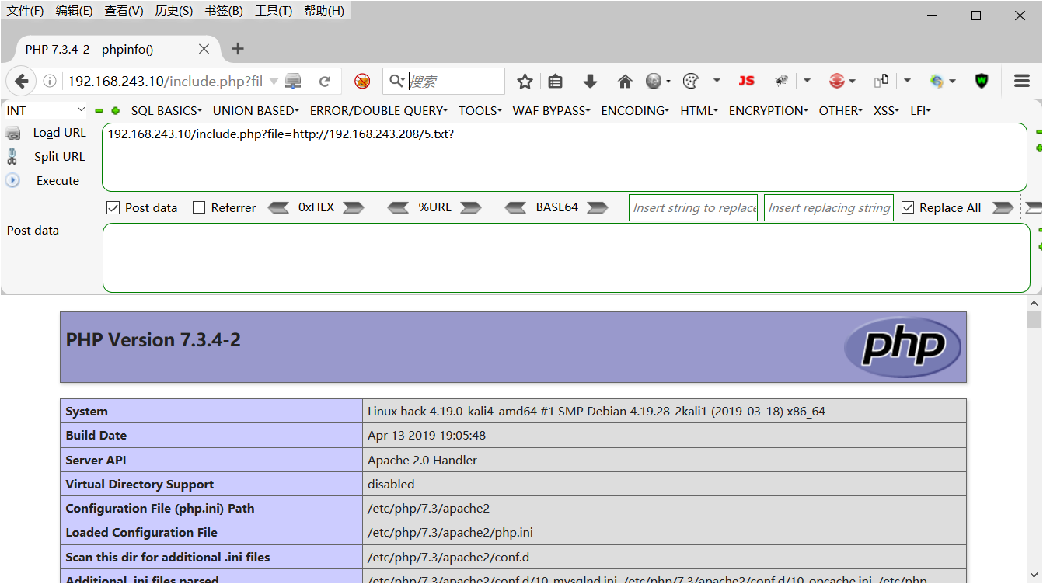Image resolution: width=1043 pixels, height=584 pixels.
Task: Enable the Referrer checkbox
Action: 199,207
